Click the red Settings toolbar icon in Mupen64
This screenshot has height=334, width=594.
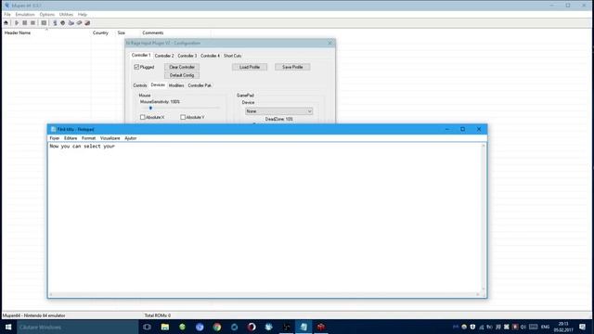tap(87, 22)
